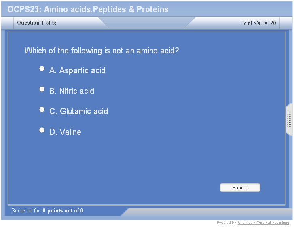
Task: Click the 'B. Nitric acid' answer text
Action: coord(72,91)
